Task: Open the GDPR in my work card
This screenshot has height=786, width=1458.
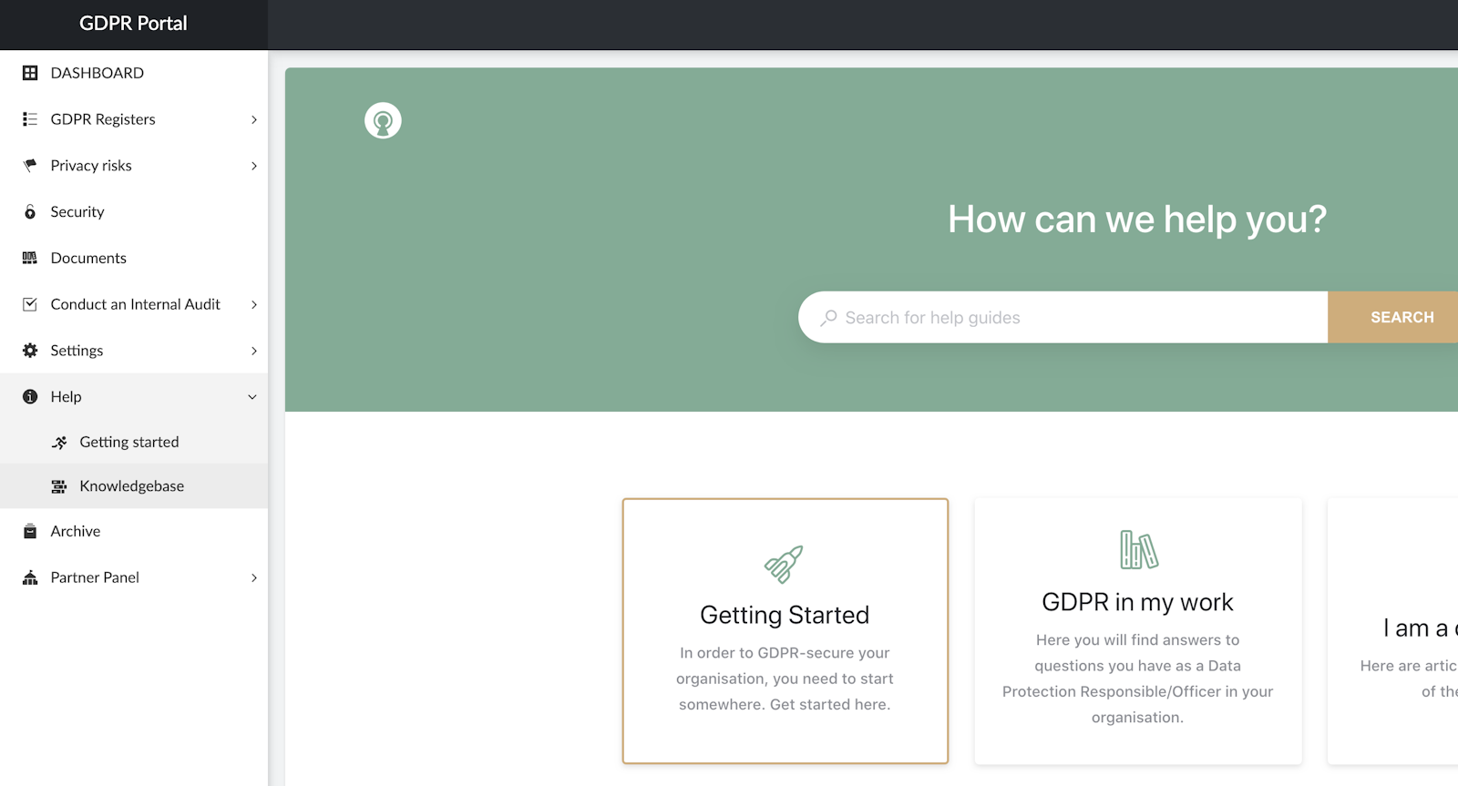Action: [x=1137, y=630]
